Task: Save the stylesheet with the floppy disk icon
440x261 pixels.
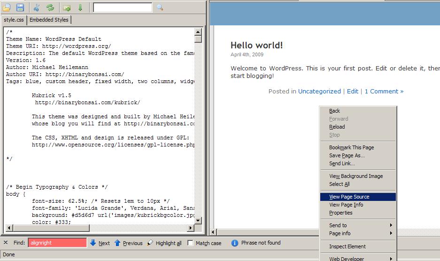Action: (x=20, y=8)
